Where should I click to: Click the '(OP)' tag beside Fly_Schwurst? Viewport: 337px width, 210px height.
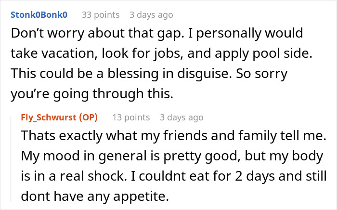click(x=88, y=118)
